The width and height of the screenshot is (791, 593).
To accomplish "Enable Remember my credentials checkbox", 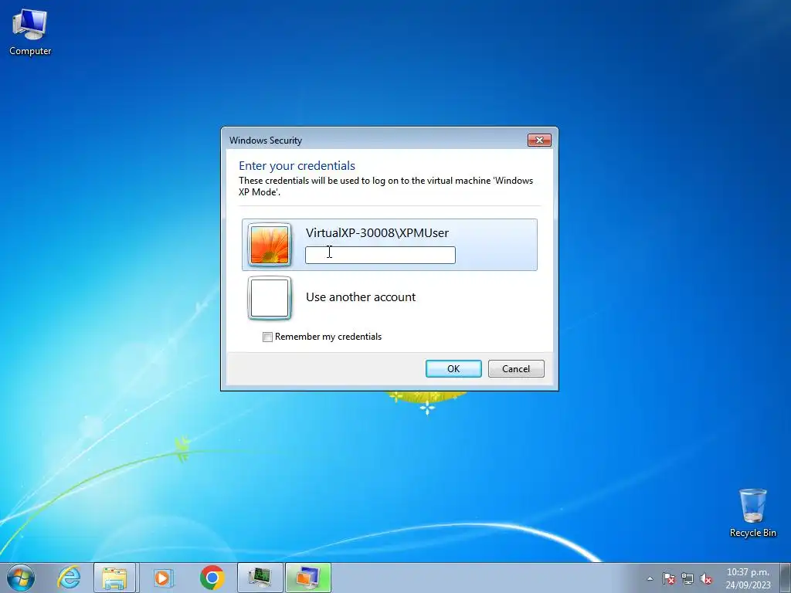I will [x=267, y=337].
